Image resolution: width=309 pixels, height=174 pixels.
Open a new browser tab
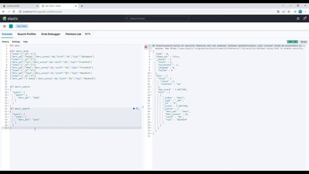pyautogui.click(x=82, y=6)
